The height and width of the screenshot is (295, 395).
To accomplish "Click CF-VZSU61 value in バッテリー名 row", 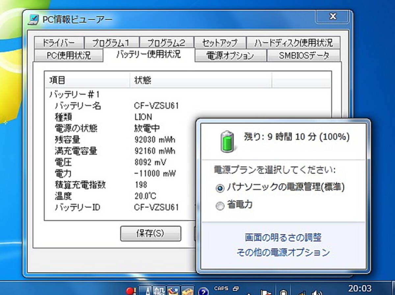I will point(157,106).
